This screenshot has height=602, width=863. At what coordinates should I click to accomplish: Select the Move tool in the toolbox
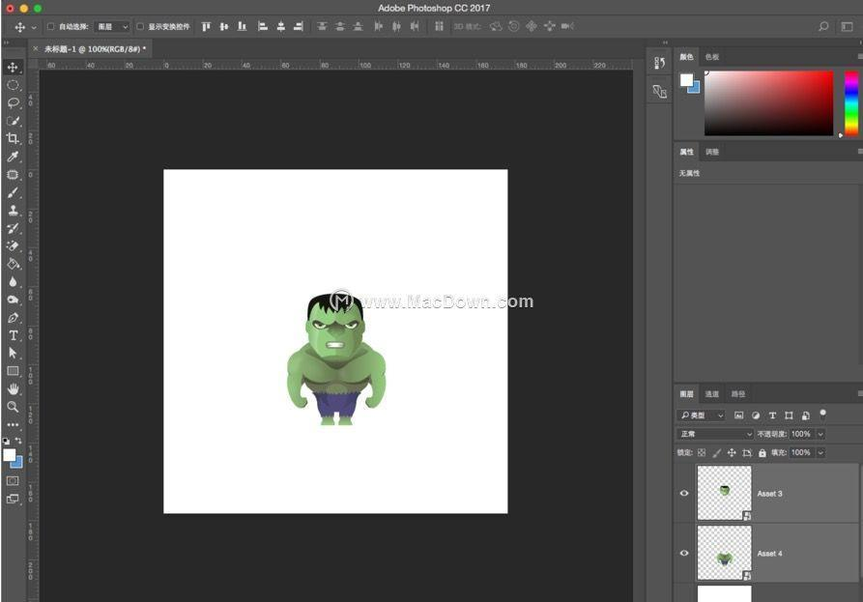click(x=13, y=67)
